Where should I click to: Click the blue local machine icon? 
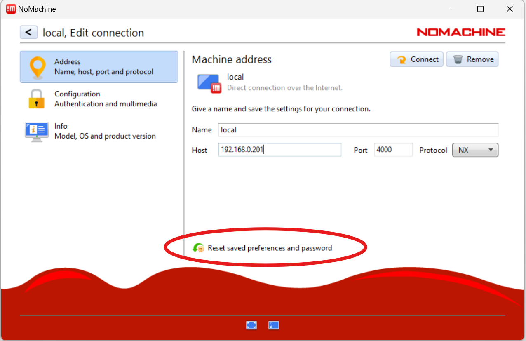tap(209, 83)
